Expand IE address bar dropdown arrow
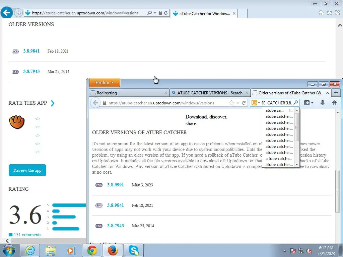The height and width of the screenshot is (257, 343). [155, 13]
